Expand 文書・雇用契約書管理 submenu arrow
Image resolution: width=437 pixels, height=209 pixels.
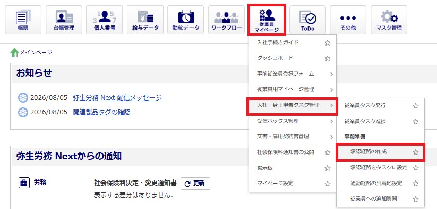click(331, 137)
